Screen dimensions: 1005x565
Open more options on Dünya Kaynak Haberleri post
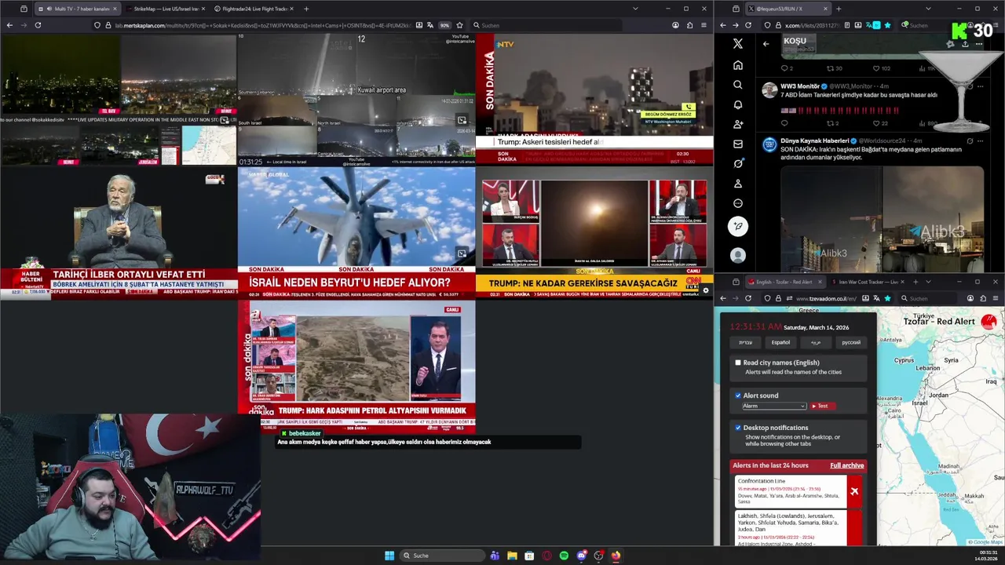pos(980,140)
